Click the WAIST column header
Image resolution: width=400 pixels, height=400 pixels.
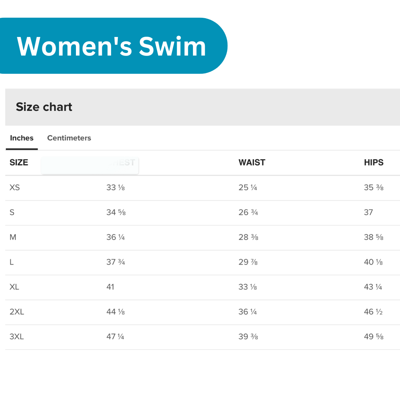coord(252,163)
